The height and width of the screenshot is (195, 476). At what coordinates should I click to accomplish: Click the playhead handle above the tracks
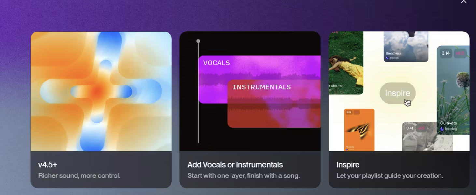pos(198,41)
